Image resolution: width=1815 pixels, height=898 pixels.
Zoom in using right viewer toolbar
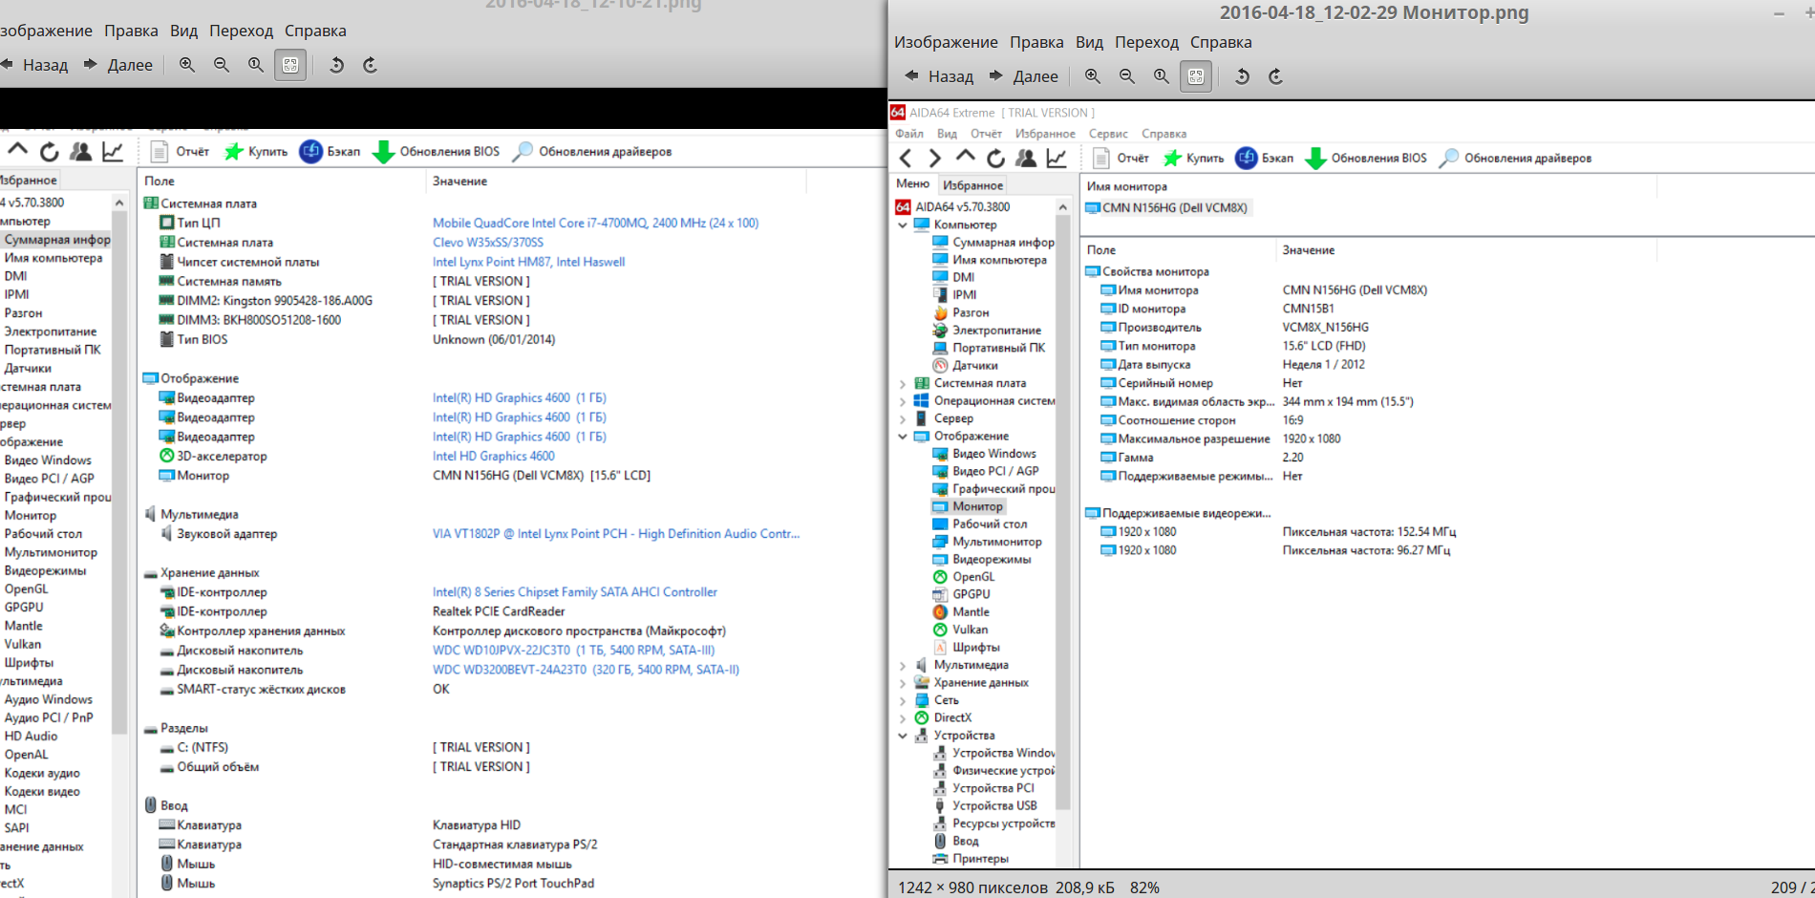coord(1093,76)
